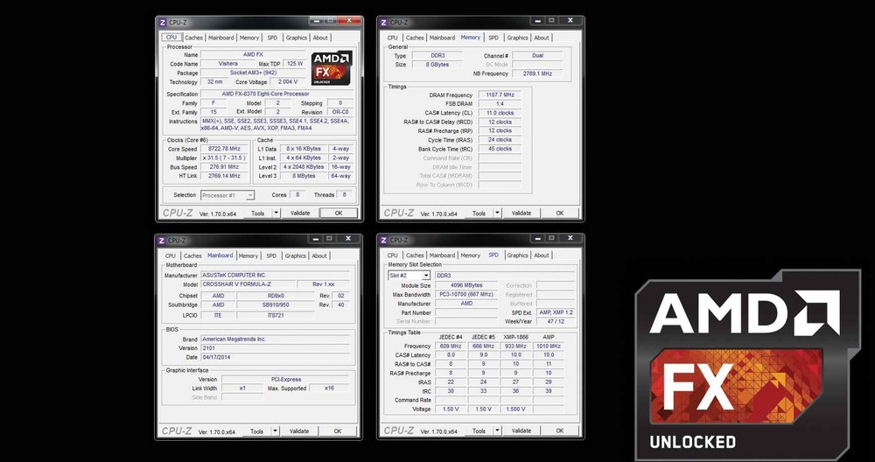Image resolution: width=875 pixels, height=462 pixels.
Task: Click the Tools button in the CPU window
Action: [x=258, y=213]
